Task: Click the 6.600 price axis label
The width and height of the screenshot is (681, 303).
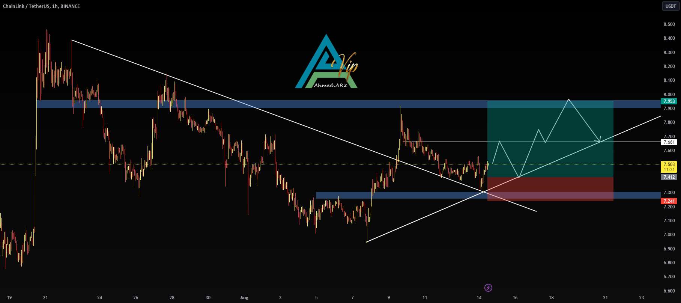Action: tap(669, 291)
